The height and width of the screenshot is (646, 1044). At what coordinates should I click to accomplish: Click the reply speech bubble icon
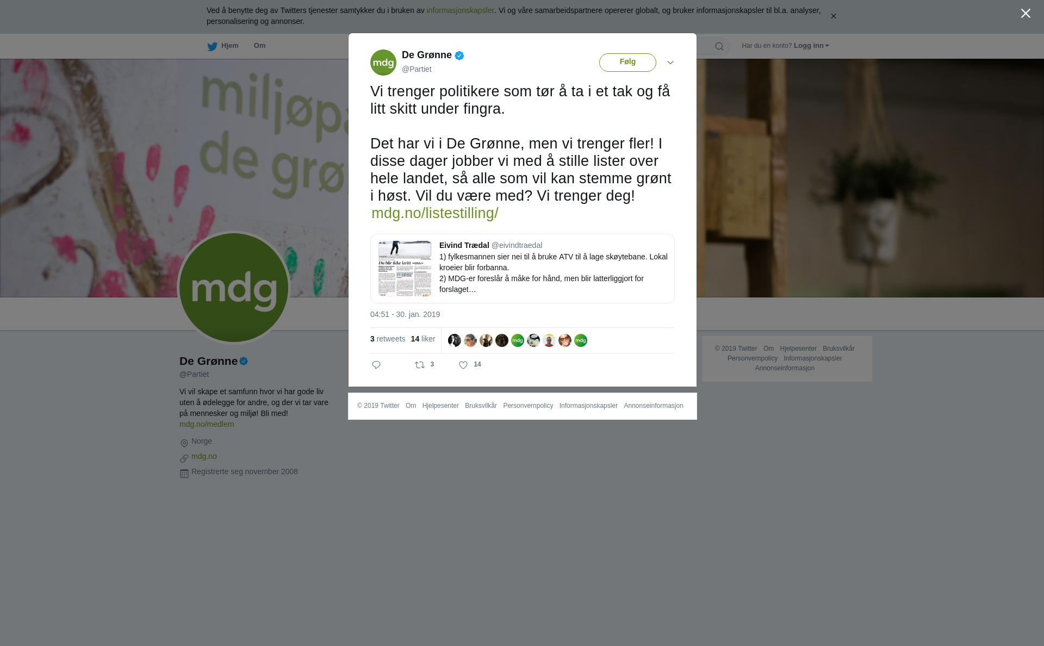[x=376, y=365]
